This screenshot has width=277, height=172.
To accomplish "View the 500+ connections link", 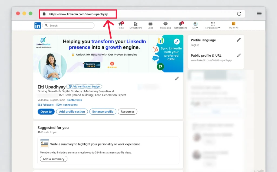I will 67,105.
